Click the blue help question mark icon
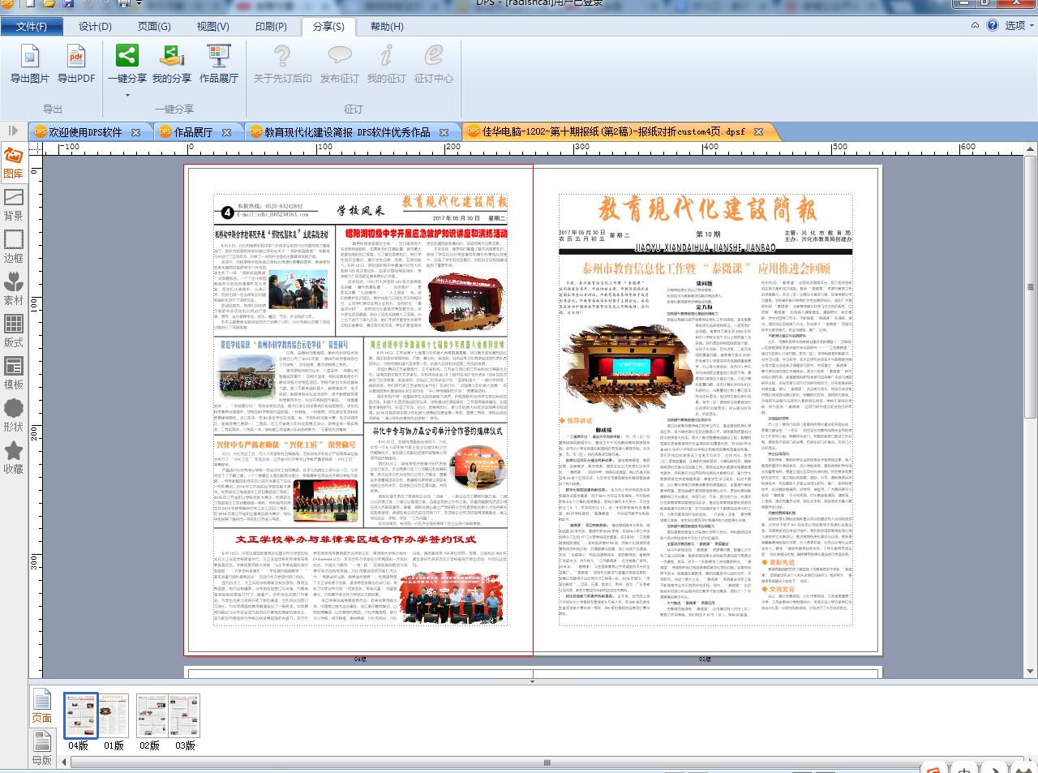 pos(993,25)
